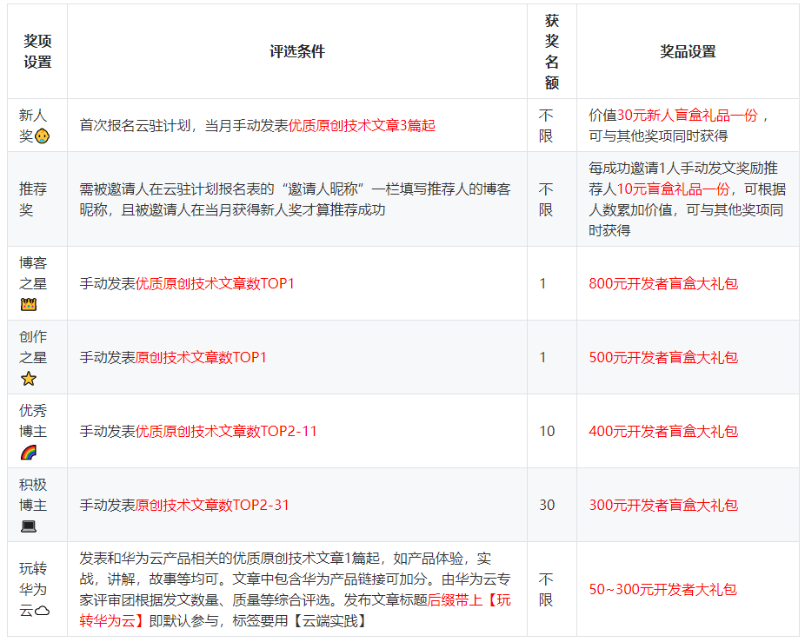Click the crown emoji under 博客之星
805x642 pixels.
coord(28,305)
